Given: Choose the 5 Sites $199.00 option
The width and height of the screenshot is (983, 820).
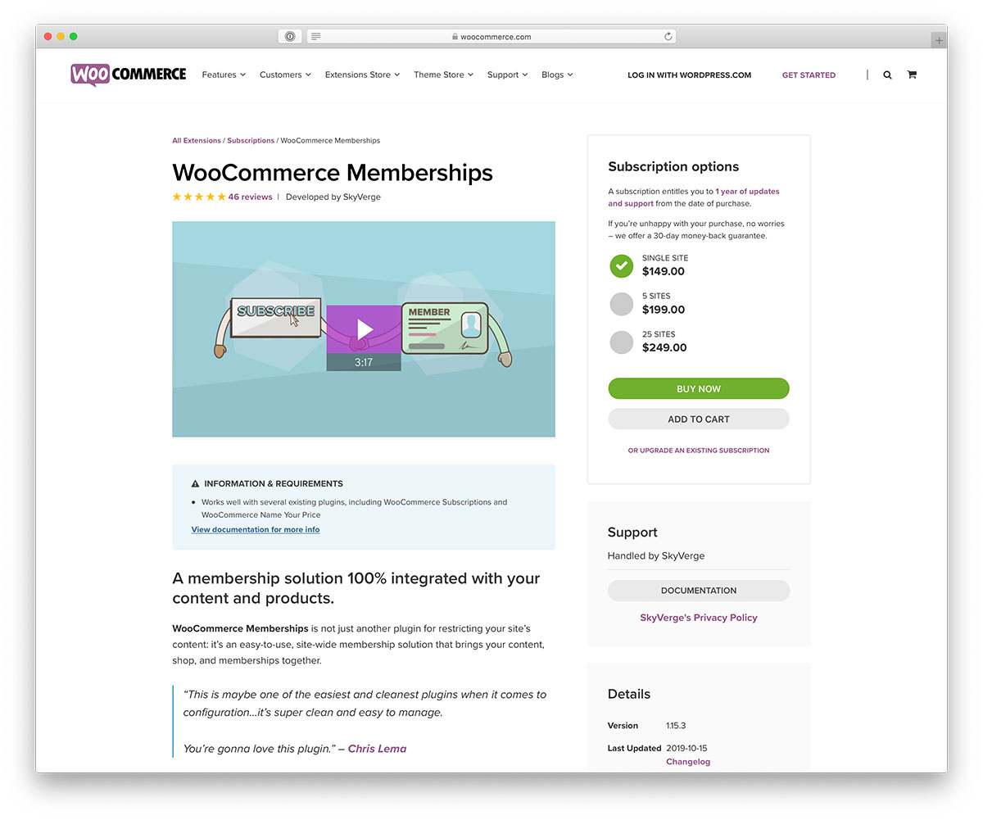Looking at the screenshot, I should click(622, 304).
